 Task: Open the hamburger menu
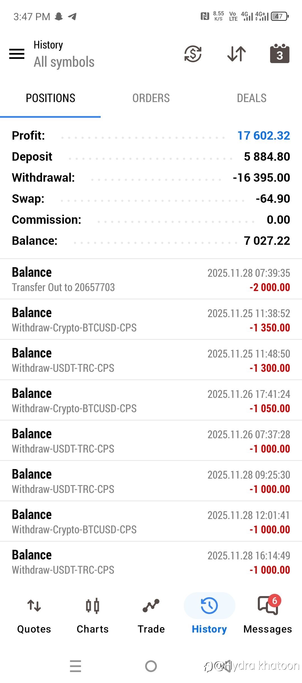[17, 54]
